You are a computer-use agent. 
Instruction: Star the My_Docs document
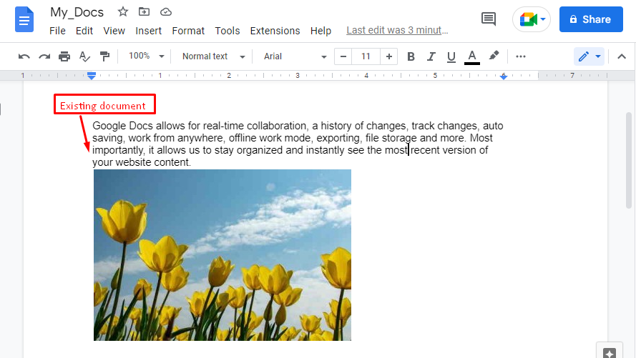123,11
